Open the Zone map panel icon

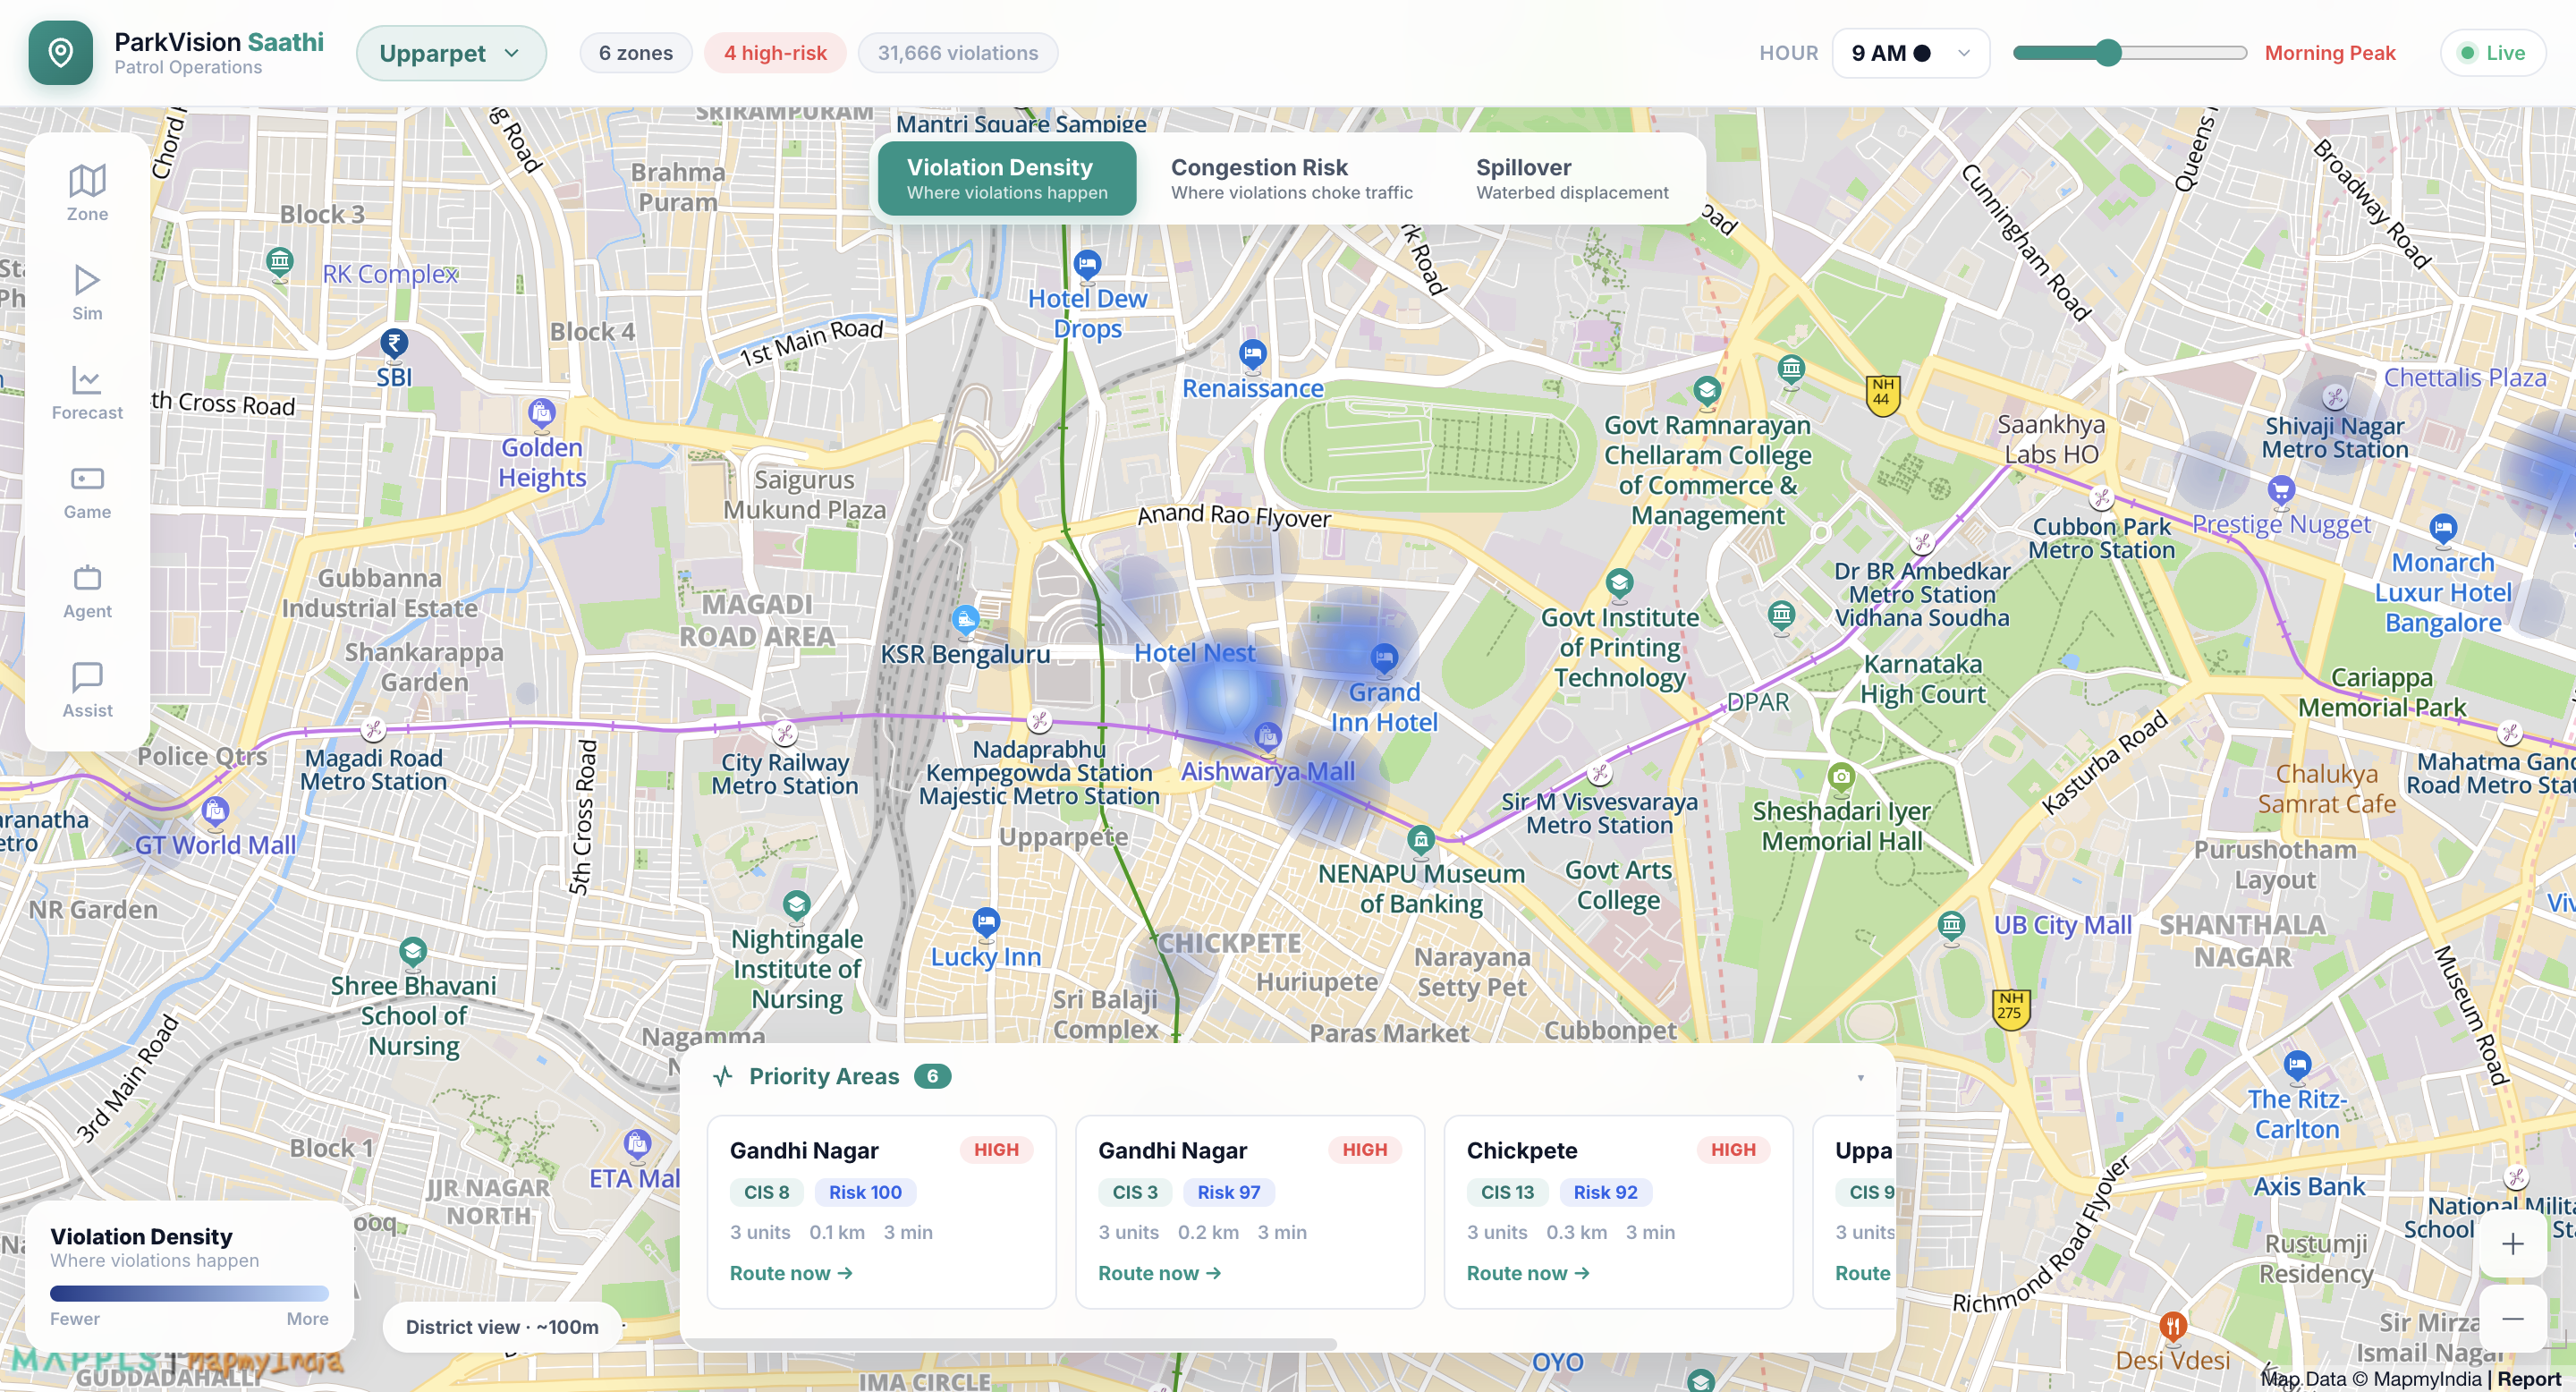click(x=87, y=181)
